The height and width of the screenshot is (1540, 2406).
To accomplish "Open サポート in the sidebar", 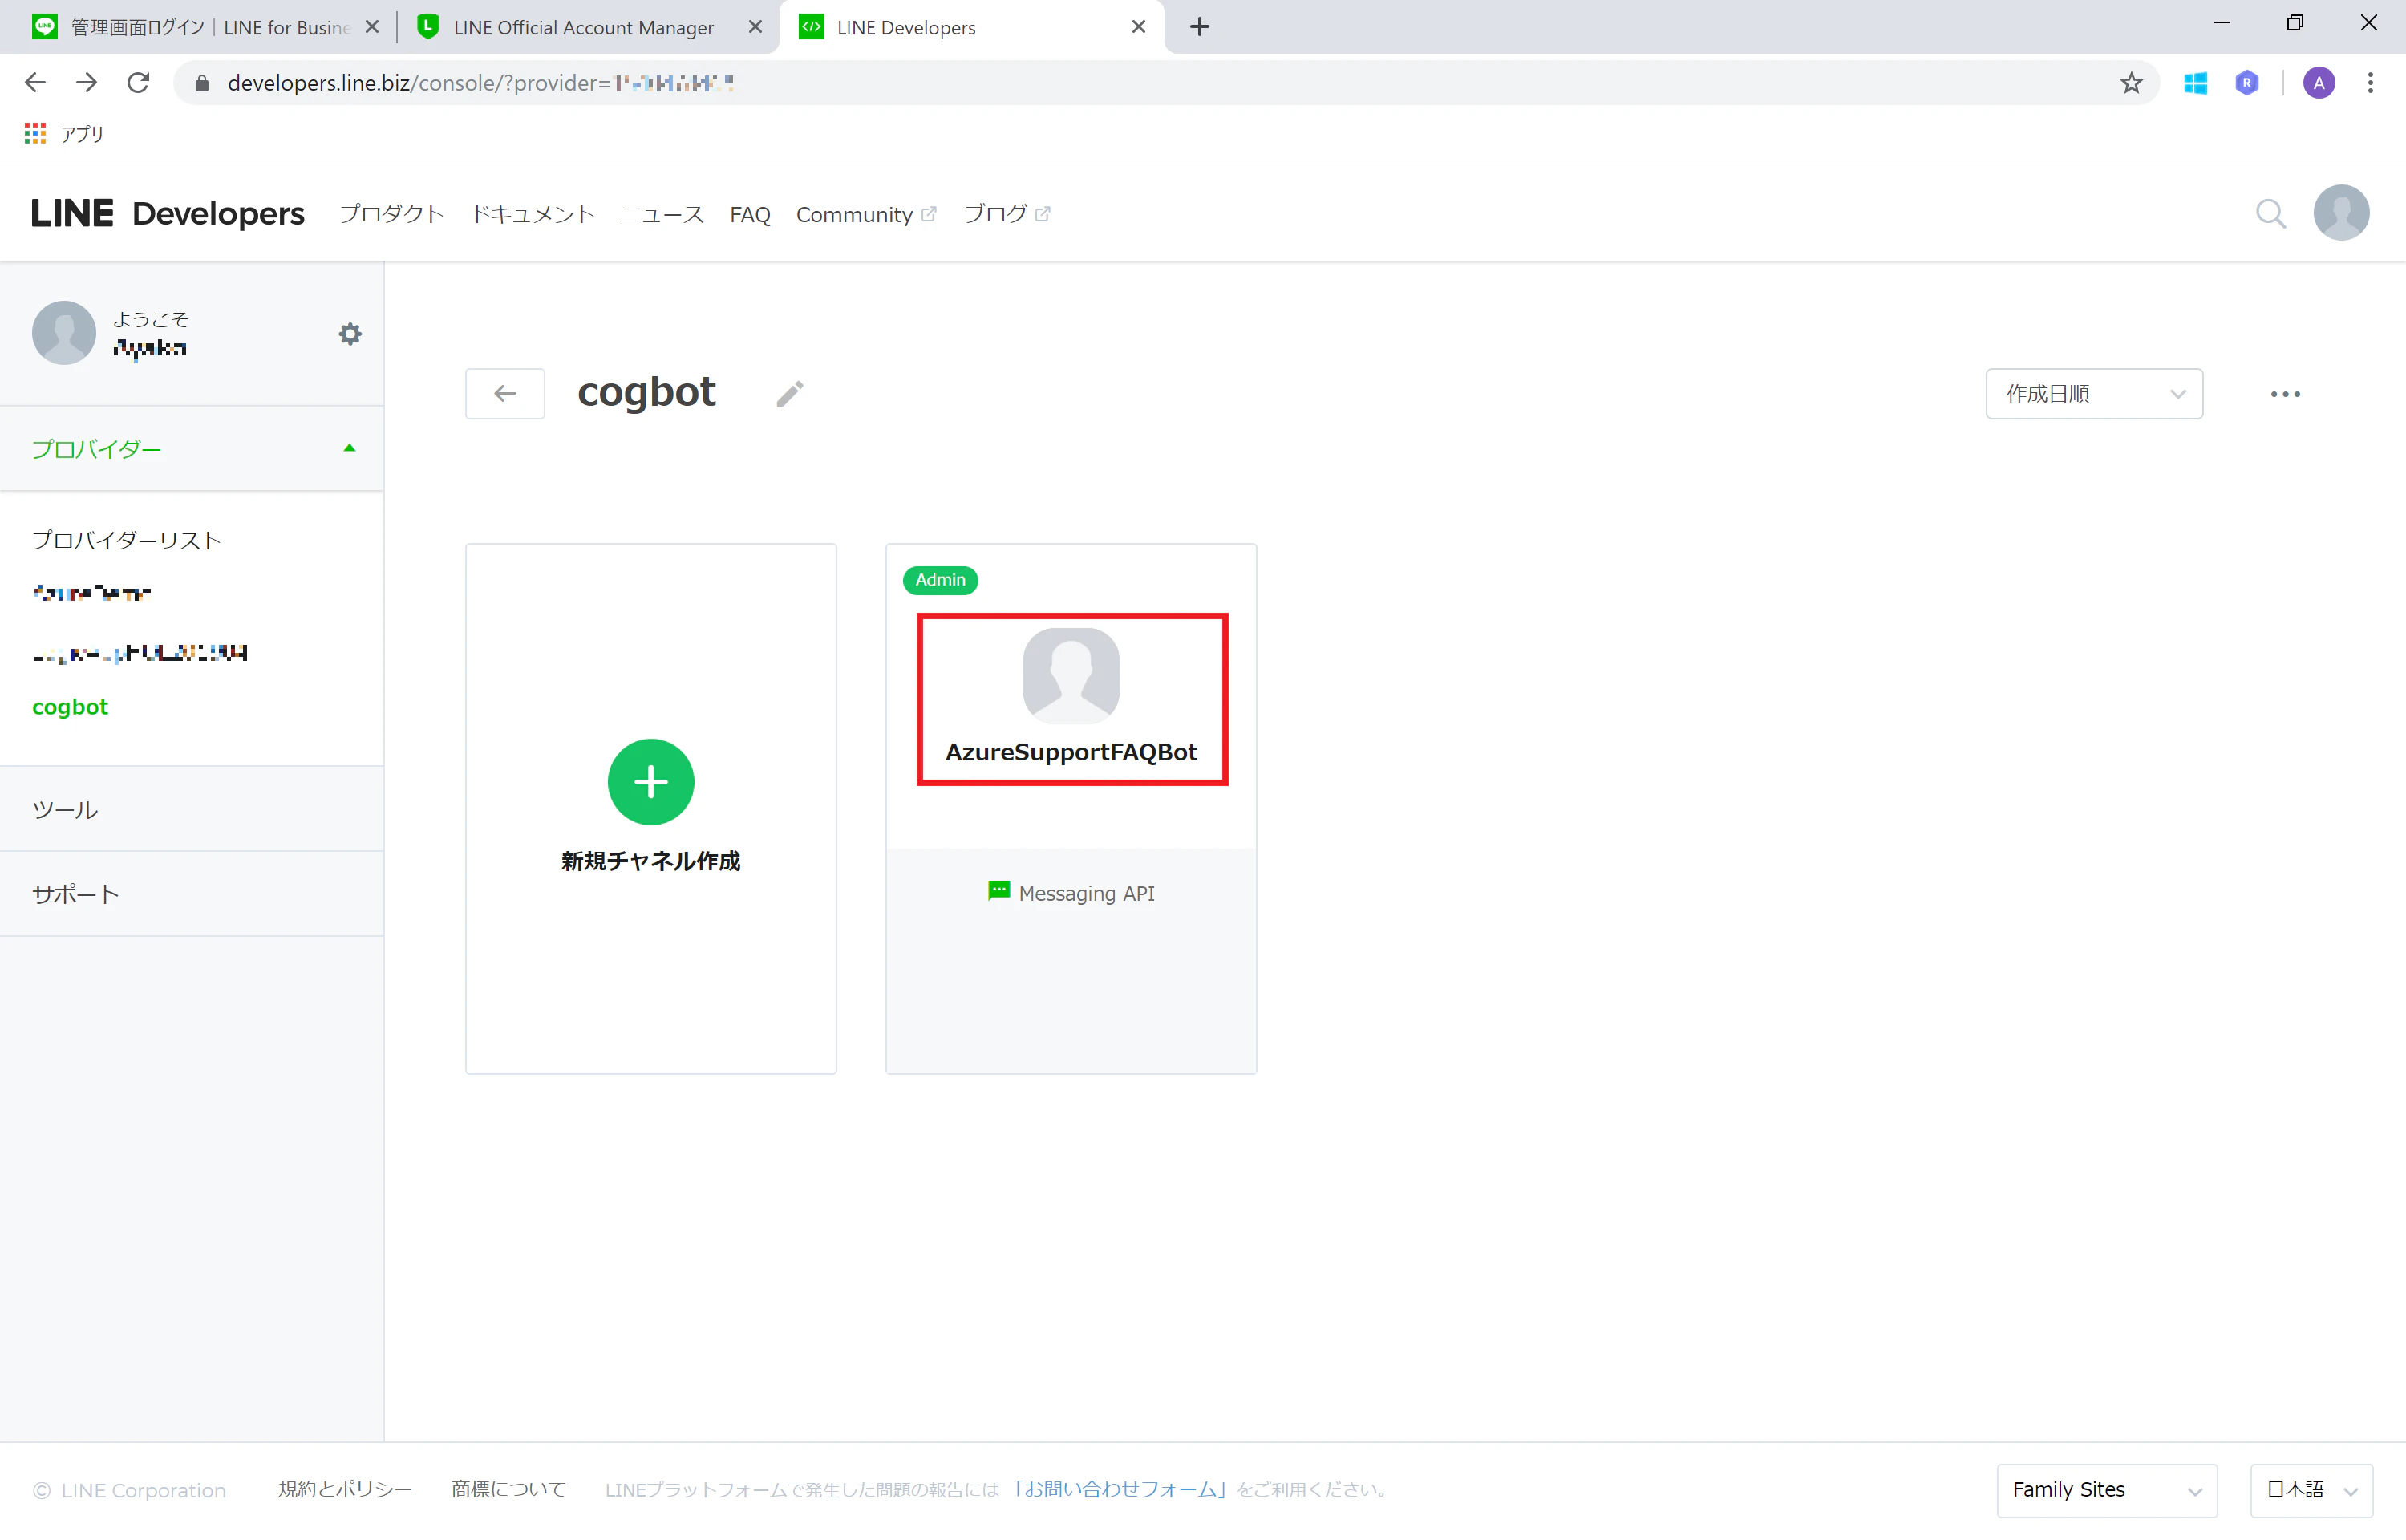I will tap(192, 894).
